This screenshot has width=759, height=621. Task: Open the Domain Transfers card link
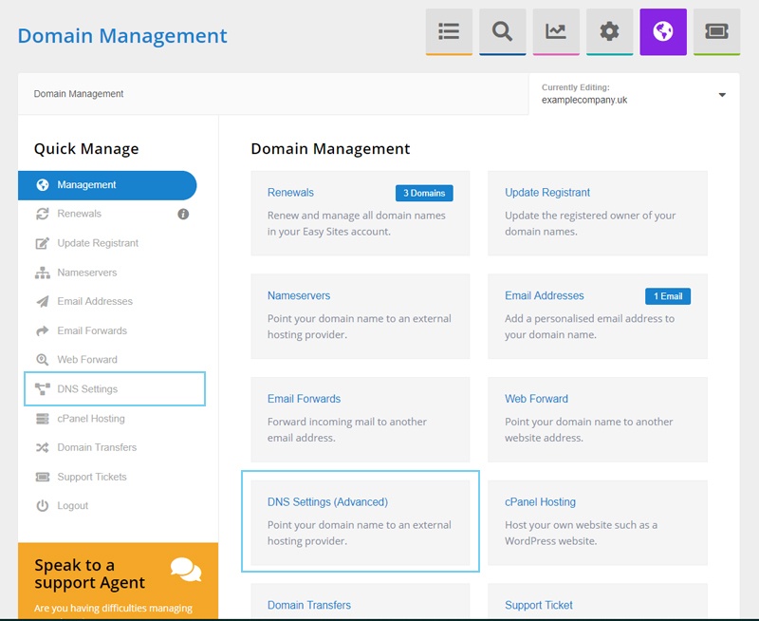[x=309, y=605]
